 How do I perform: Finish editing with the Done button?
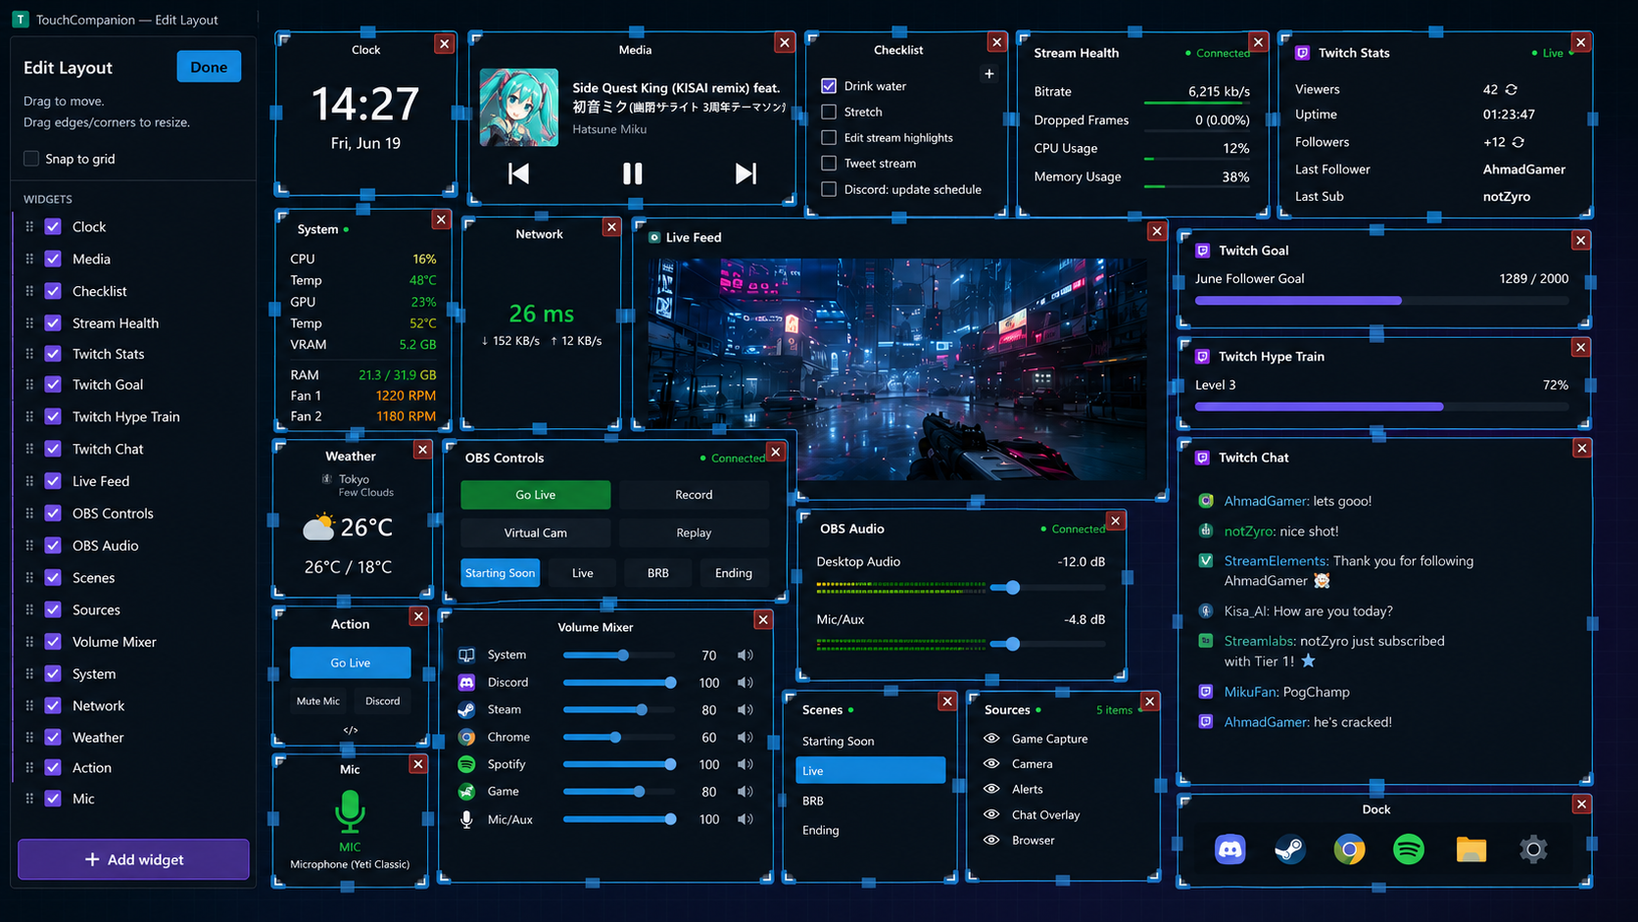[x=209, y=67]
